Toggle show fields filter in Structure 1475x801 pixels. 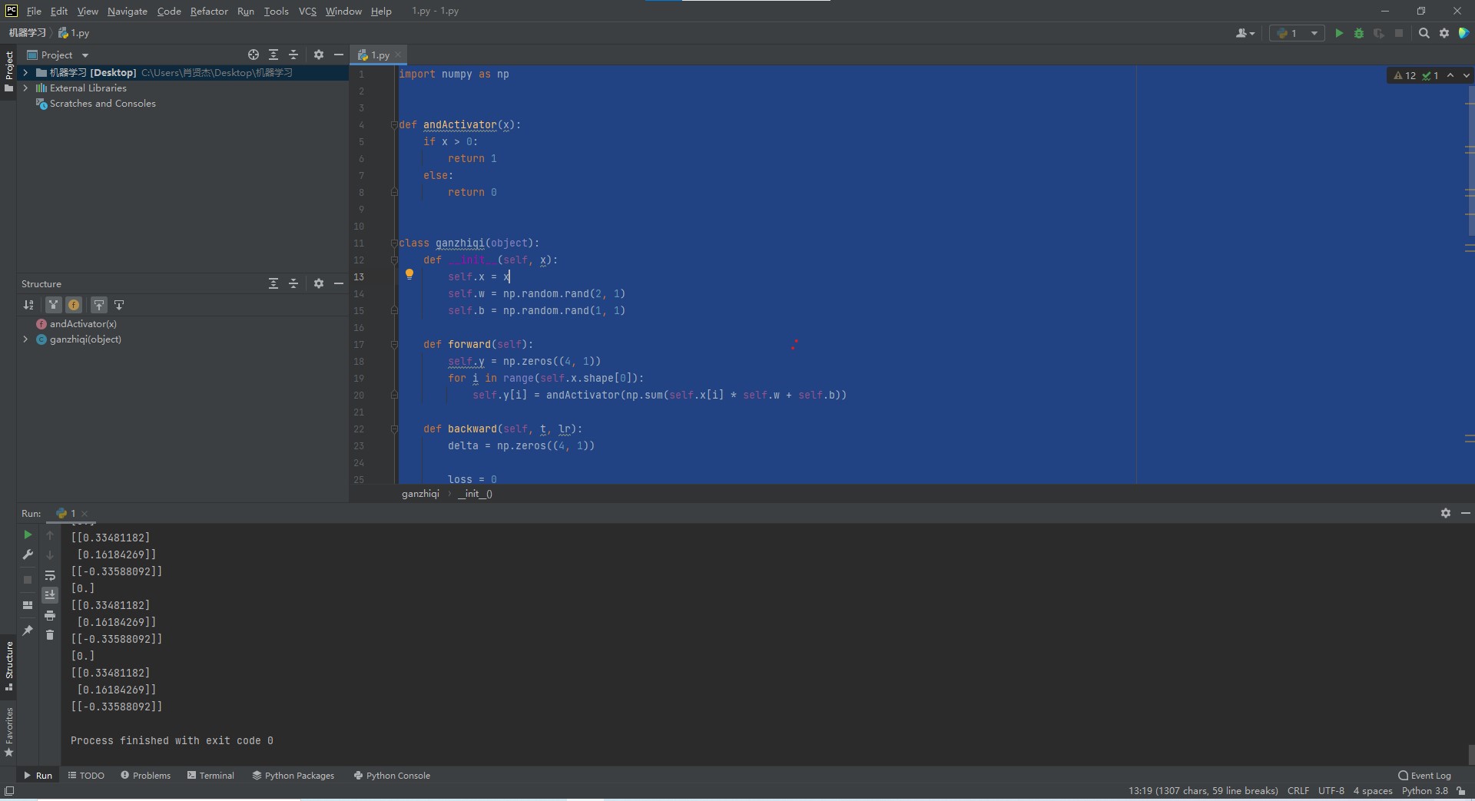pyautogui.click(x=74, y=305)
